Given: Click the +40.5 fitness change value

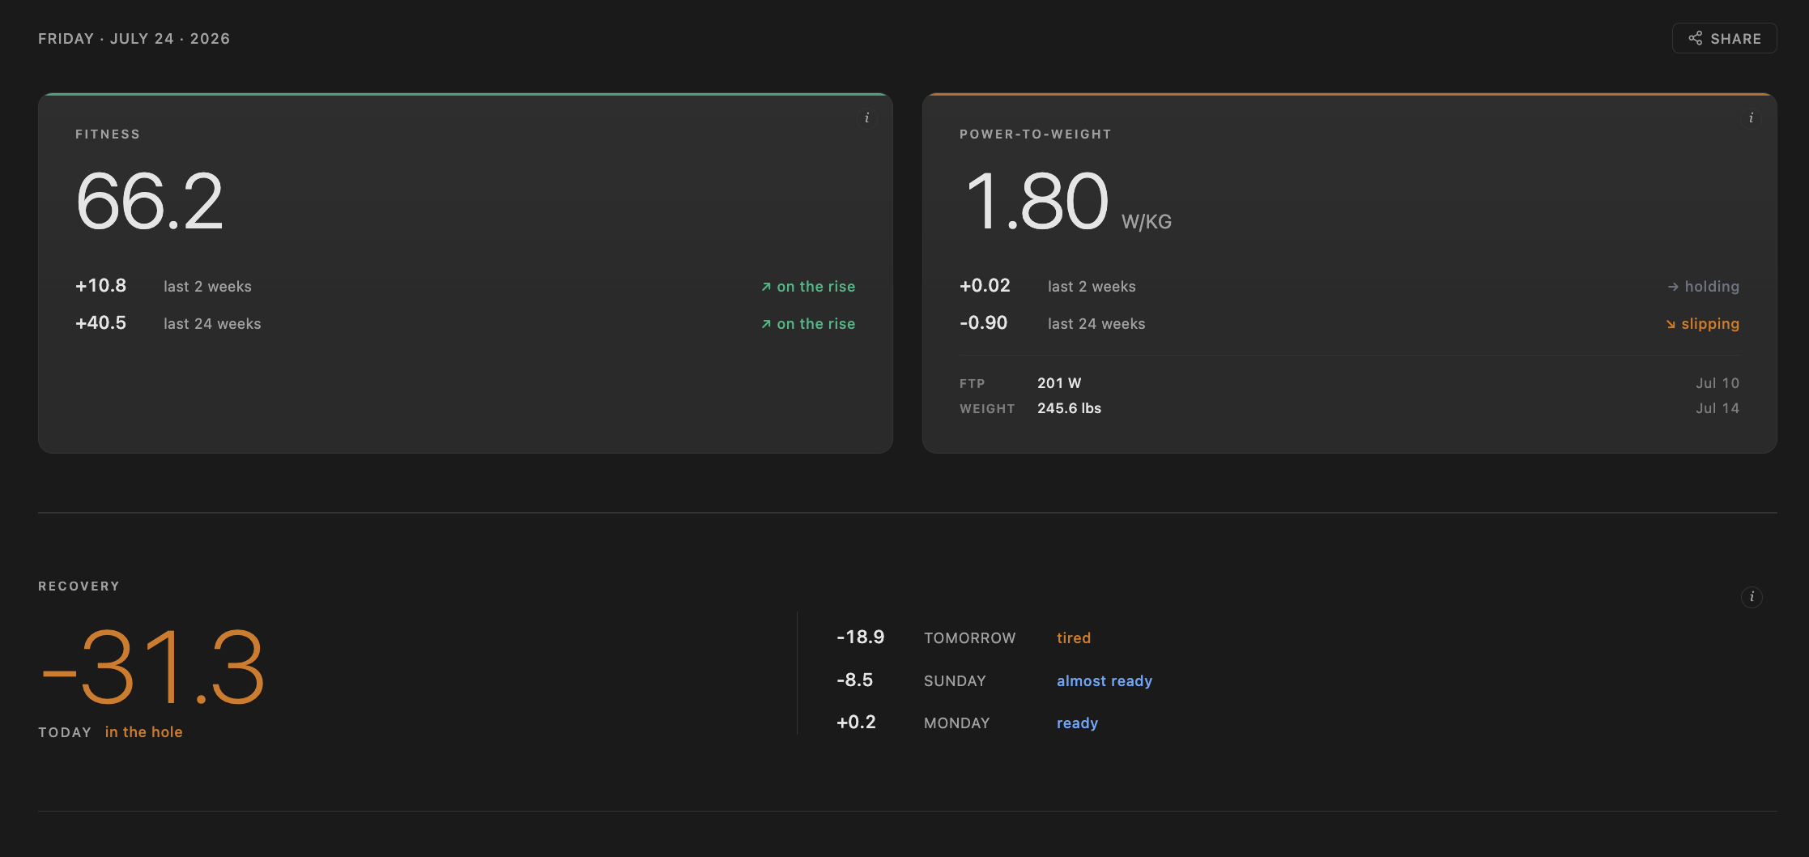Looking at the screenshot, I should (x=101, y=323).
